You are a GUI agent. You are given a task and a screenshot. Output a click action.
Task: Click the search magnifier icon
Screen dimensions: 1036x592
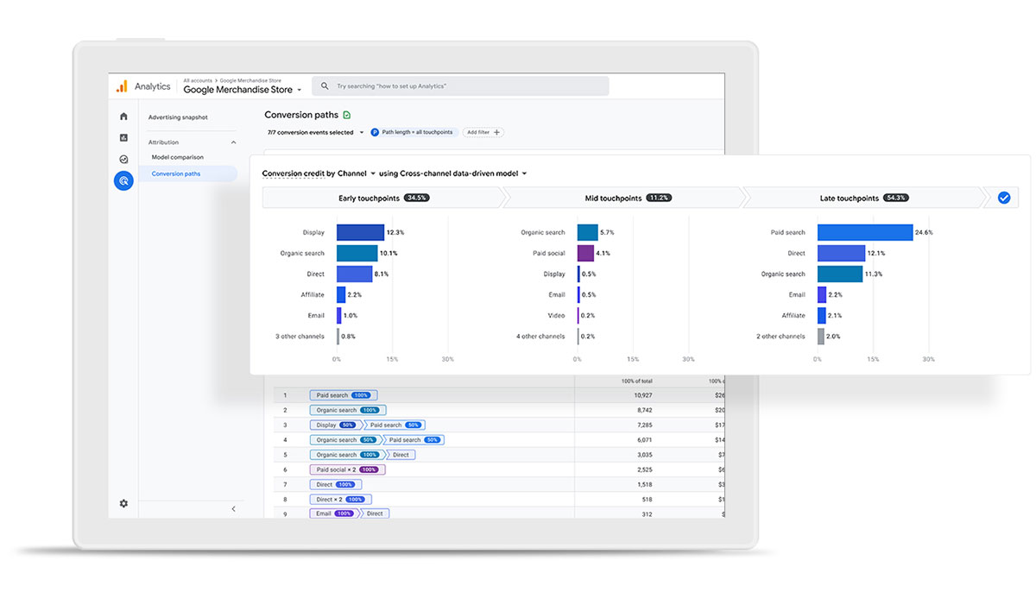click(x=325, y=86)
